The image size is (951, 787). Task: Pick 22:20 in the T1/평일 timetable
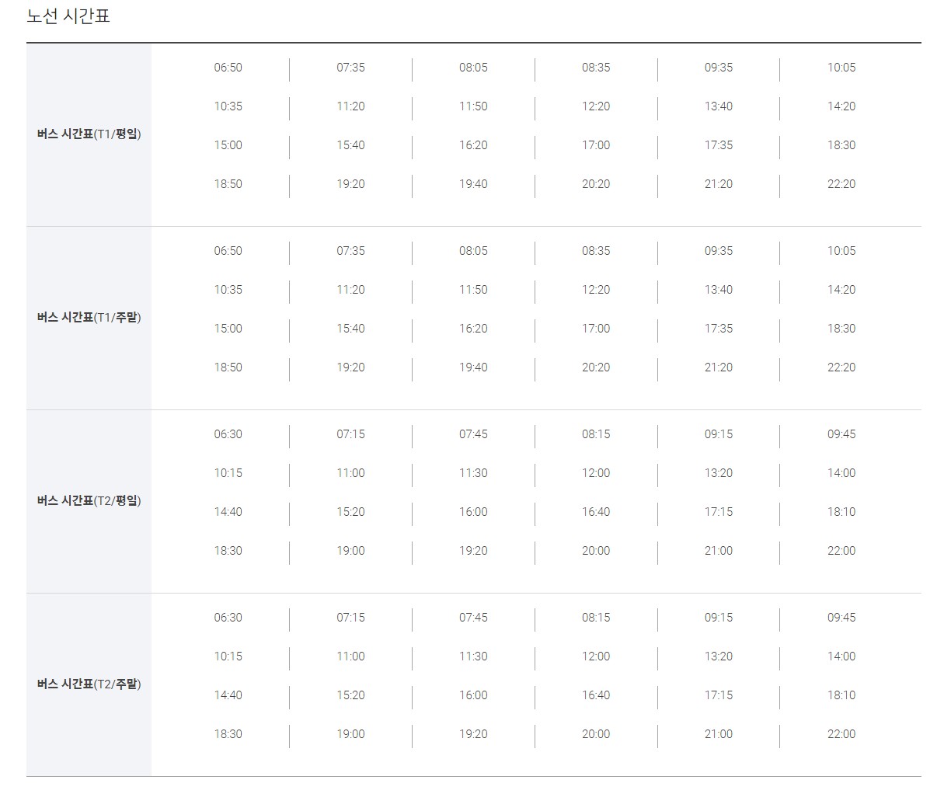tap(841, 184)
